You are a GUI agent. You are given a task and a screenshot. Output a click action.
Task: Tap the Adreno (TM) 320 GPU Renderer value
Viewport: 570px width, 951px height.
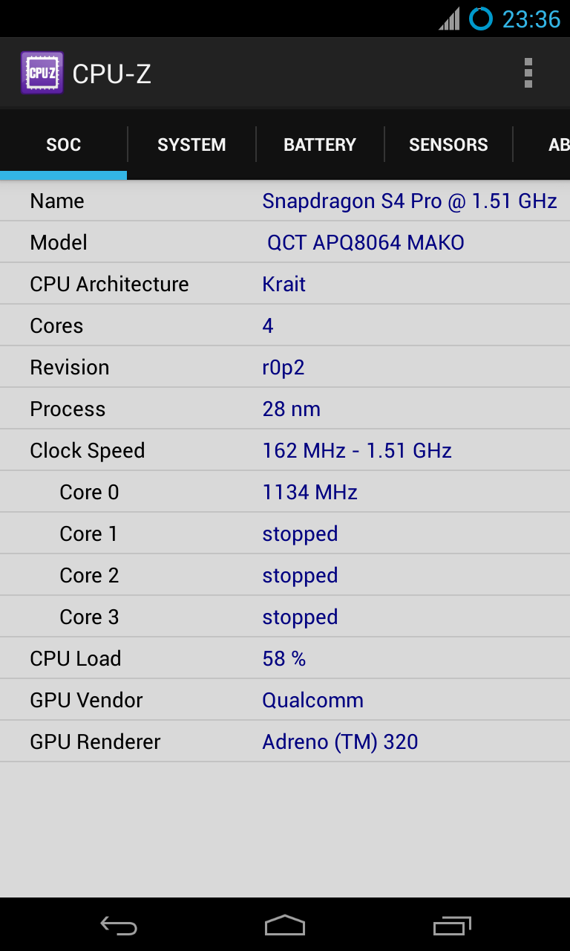coord(340,741)
